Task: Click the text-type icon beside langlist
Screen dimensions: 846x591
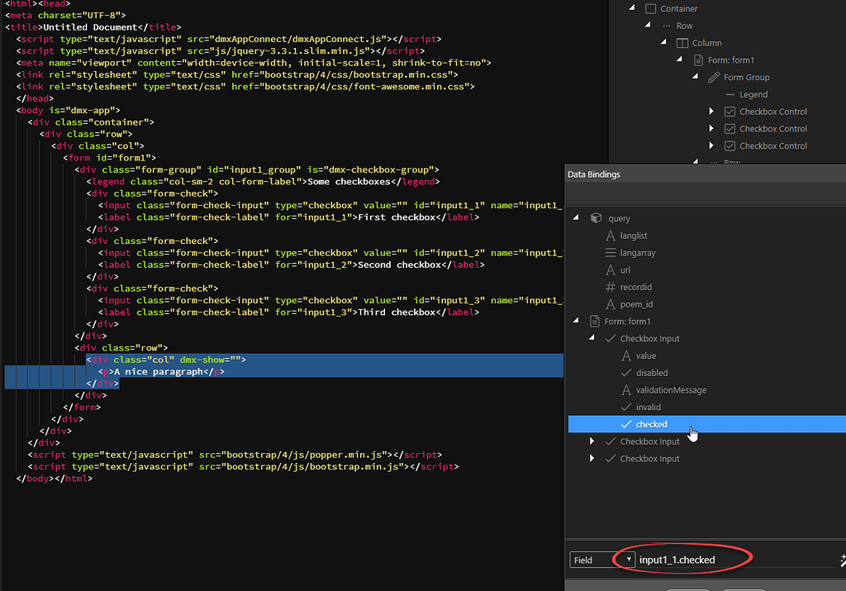Action: (x=611, y=236)
